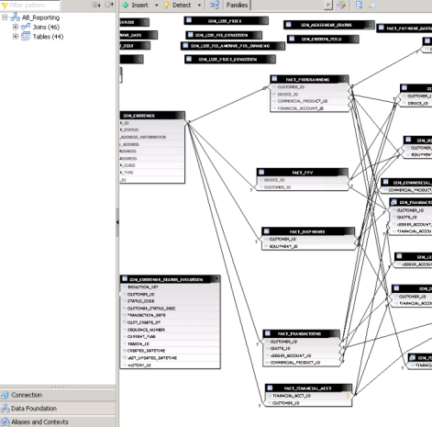Click the refresh structure icon in toolbar

(x=359, y=5)
